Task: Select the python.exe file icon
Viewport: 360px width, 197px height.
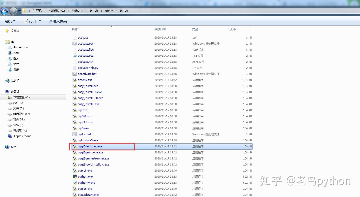Action: click(x=74, y=177)
